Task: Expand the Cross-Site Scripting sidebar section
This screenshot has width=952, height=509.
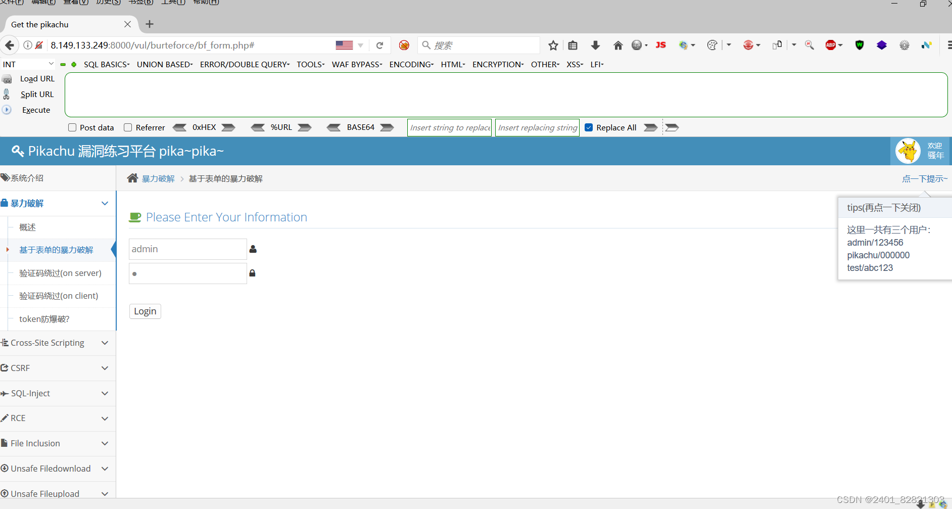Action: (x=58, y=343)
